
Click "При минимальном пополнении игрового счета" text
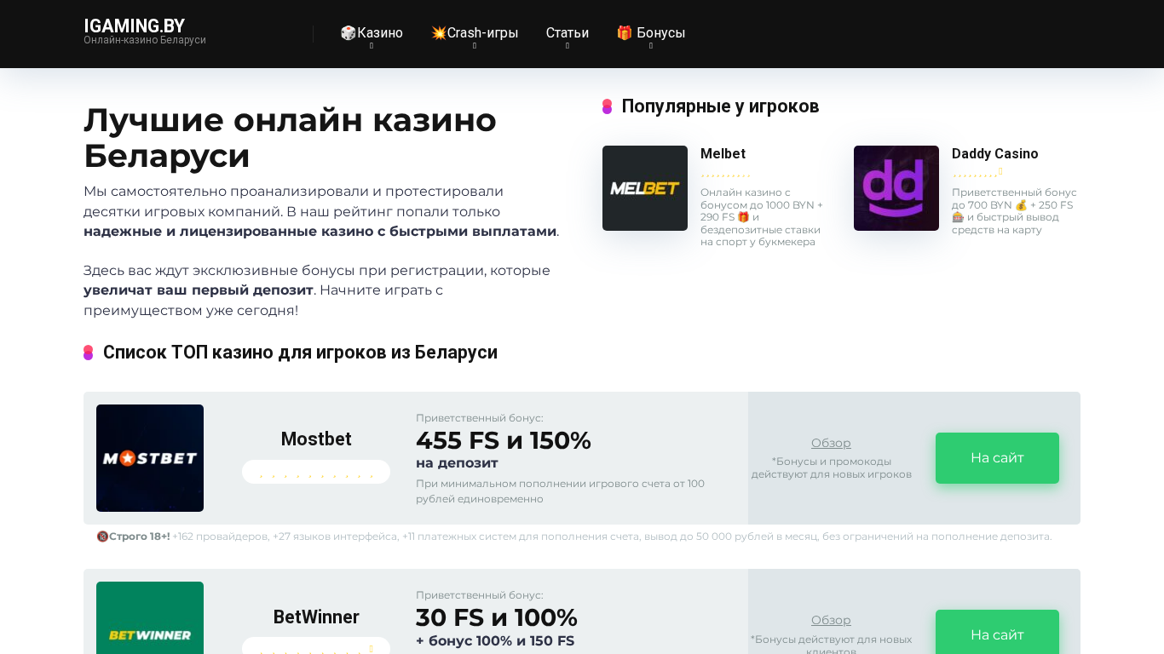[561, 491]
